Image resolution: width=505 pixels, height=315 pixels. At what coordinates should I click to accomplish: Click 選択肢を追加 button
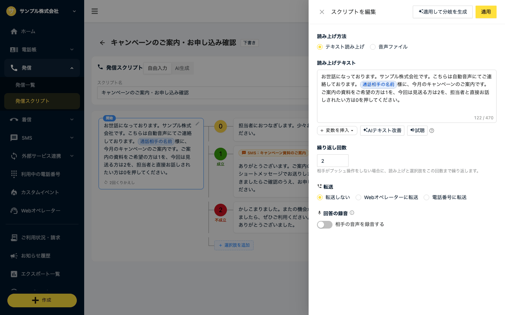234,245
